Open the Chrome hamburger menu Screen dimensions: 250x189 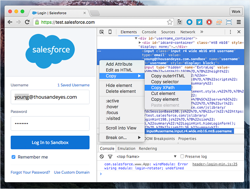(239, 22)
